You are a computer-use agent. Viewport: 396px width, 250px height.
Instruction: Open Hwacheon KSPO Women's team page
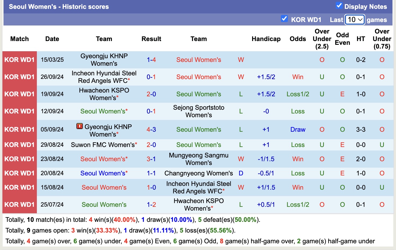tap(104, 94)
